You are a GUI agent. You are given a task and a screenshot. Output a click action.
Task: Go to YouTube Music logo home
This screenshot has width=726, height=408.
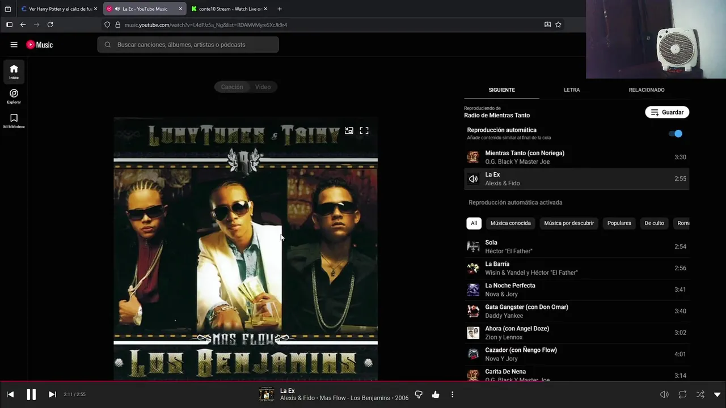point(39,45)
